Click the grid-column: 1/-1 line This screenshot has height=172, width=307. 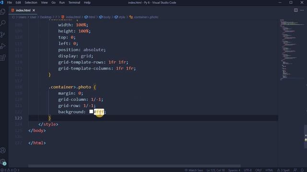click(81, 99)
